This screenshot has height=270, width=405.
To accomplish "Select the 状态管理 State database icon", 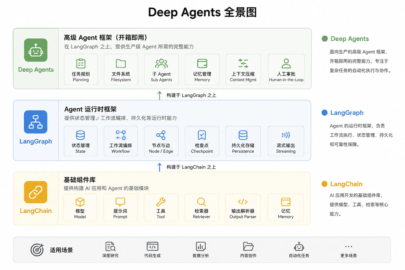I will pyautogui.click(x=80, y=135).
